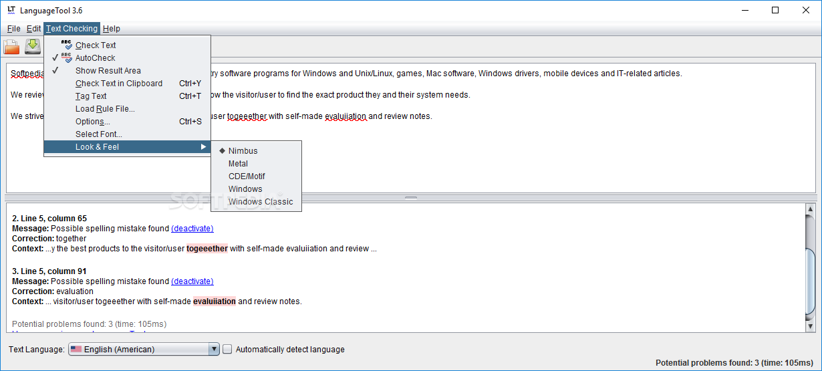Click the misspelled word evaluiiation in editor

346,116
